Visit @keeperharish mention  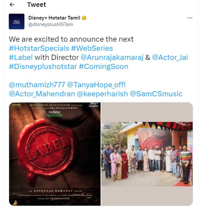(102, 94)
